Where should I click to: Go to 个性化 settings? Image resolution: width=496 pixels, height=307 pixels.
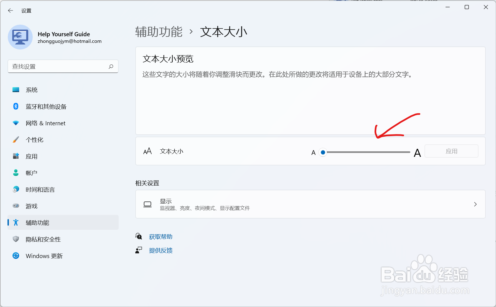point(63,139)
